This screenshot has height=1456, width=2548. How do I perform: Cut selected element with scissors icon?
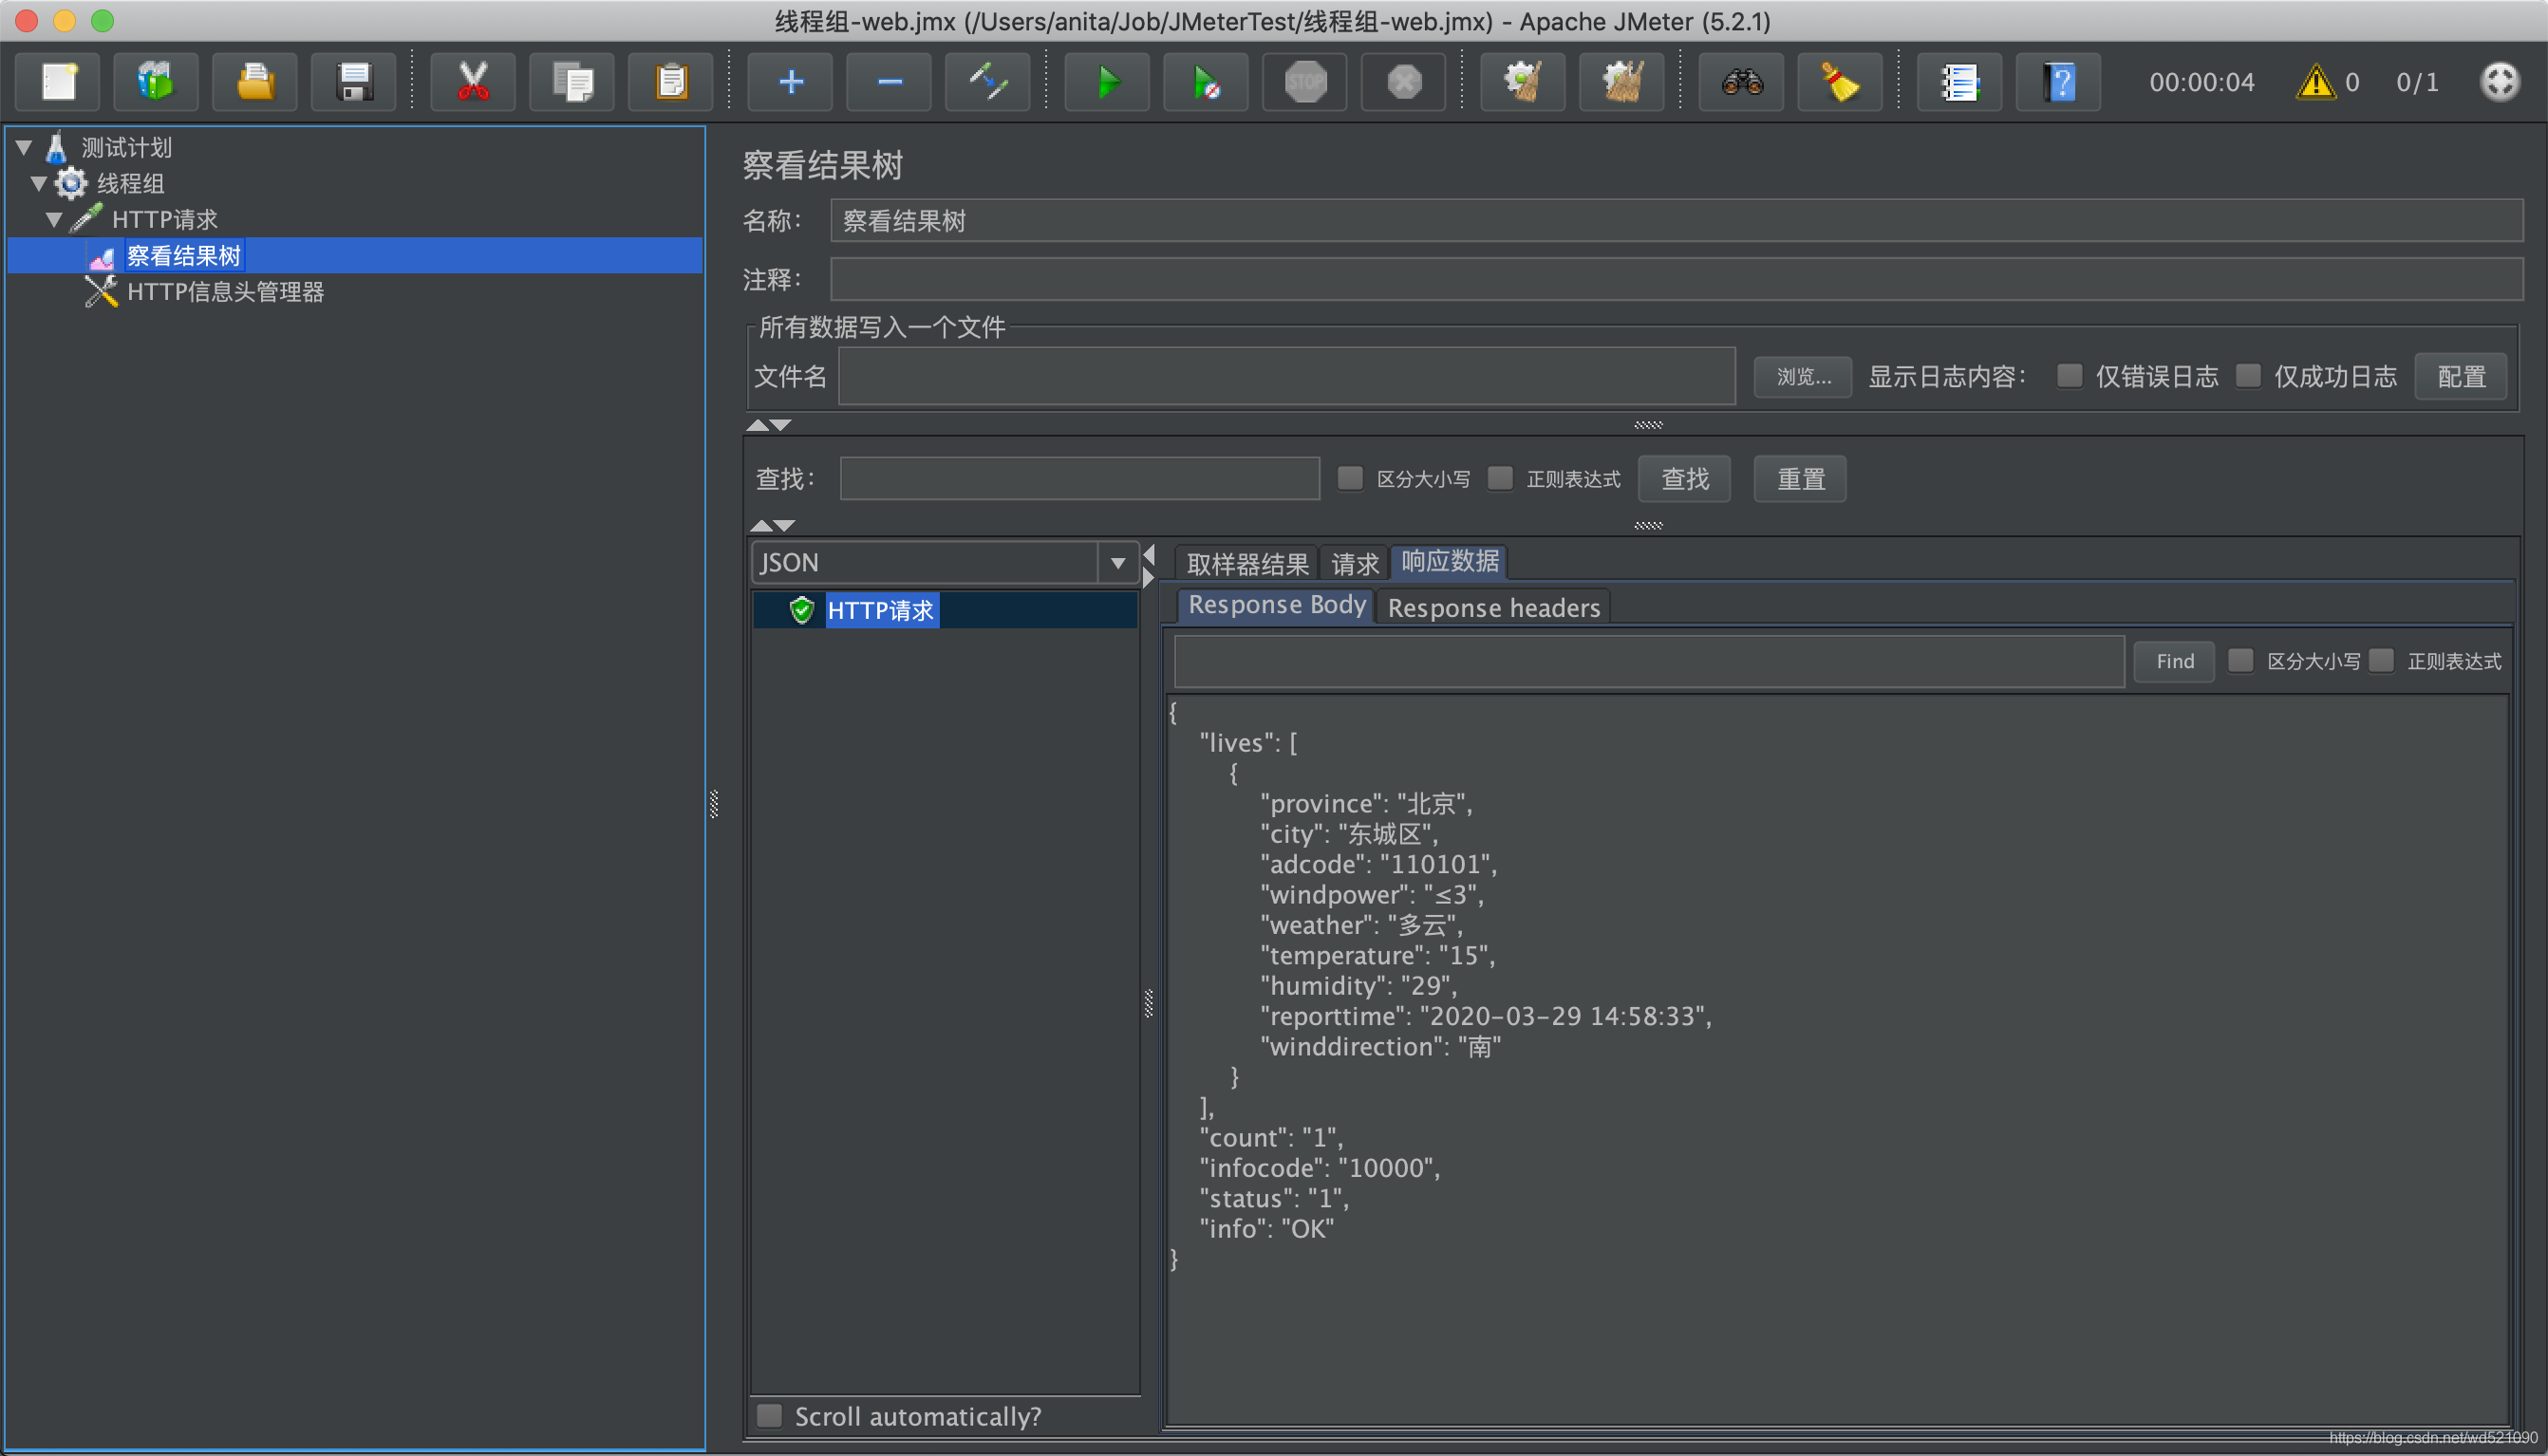(x=473, y=82)
